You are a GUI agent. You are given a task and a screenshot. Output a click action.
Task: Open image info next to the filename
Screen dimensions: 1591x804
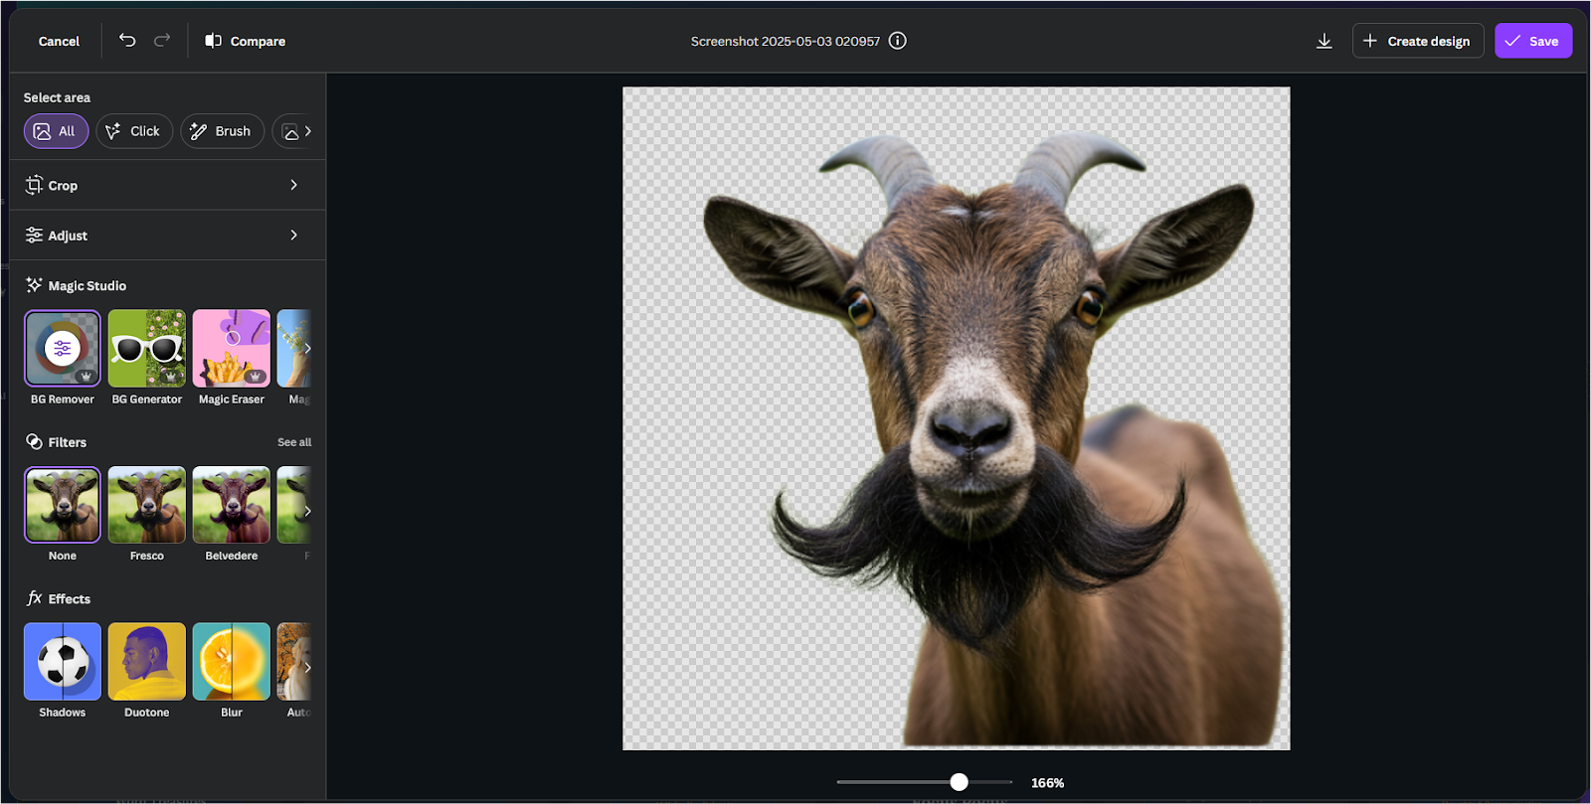[897, 41]
